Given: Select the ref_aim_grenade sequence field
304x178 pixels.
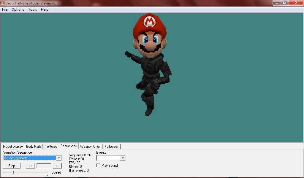Looking at the screenshot, I should 30,158.
